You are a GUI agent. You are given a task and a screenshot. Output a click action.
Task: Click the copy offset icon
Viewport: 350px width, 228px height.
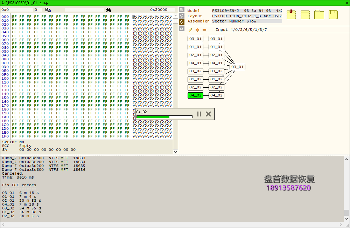point(48,10)
